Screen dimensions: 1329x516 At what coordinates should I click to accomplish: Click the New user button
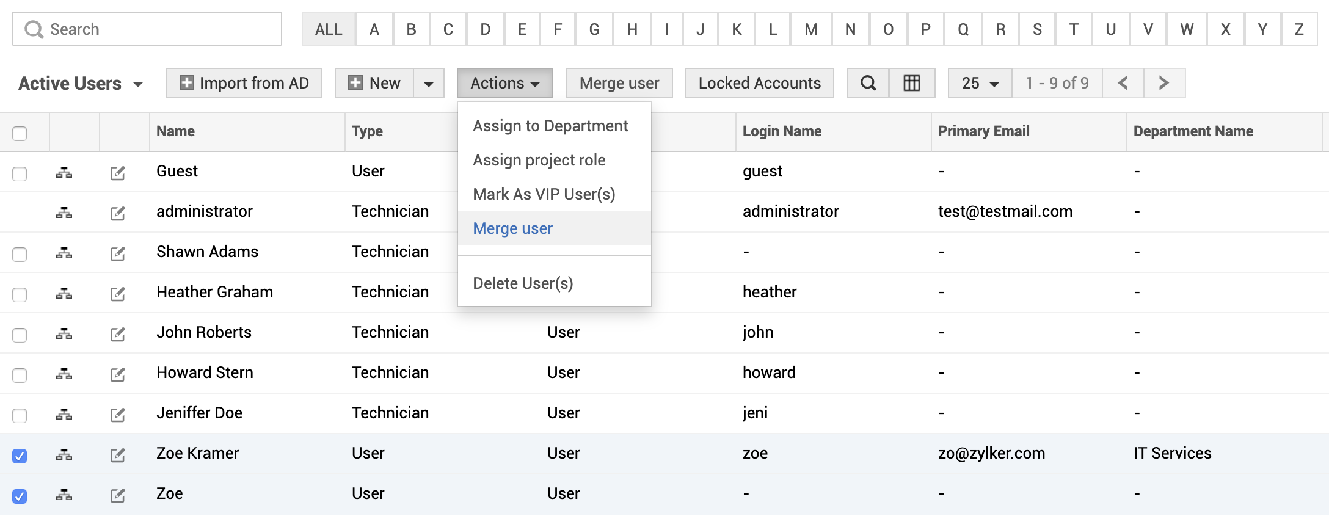(374, 83)
